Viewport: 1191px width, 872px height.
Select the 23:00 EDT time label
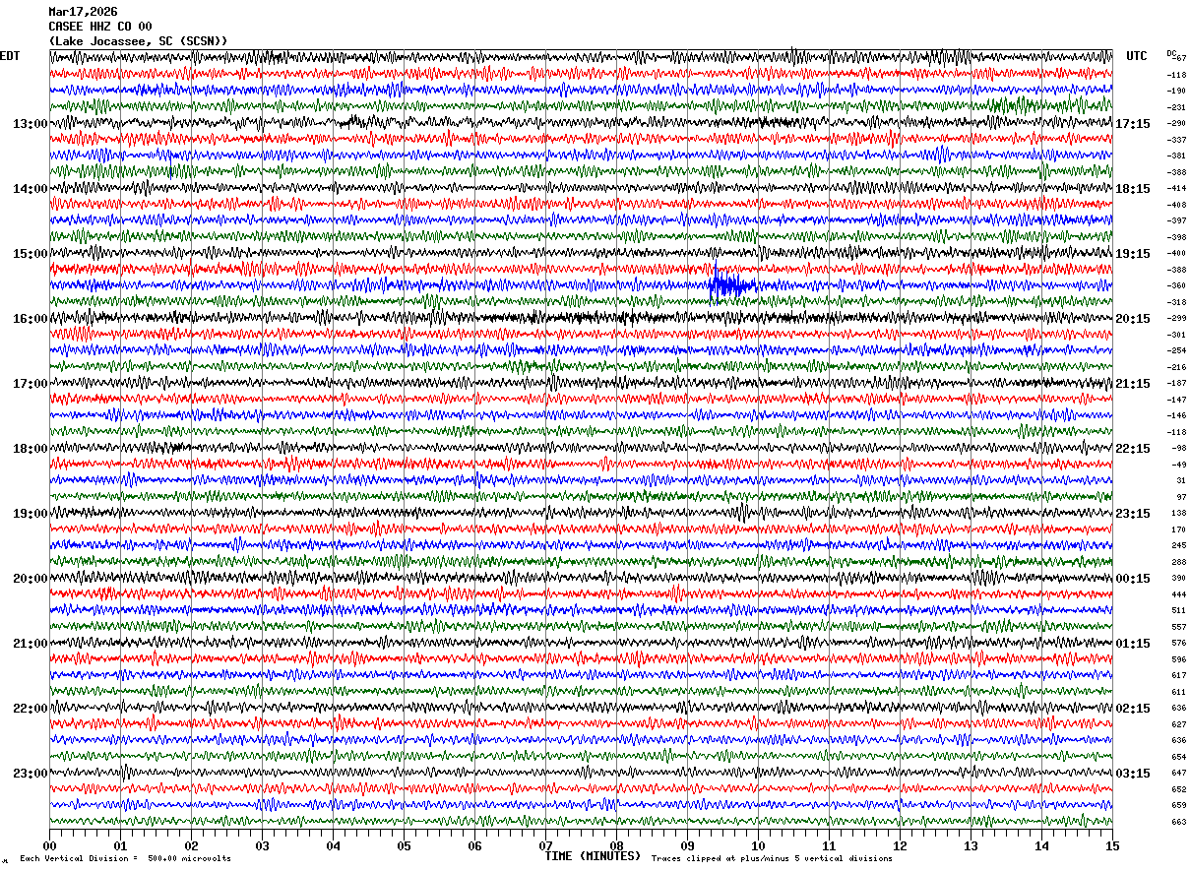click(x=30, y=774)
